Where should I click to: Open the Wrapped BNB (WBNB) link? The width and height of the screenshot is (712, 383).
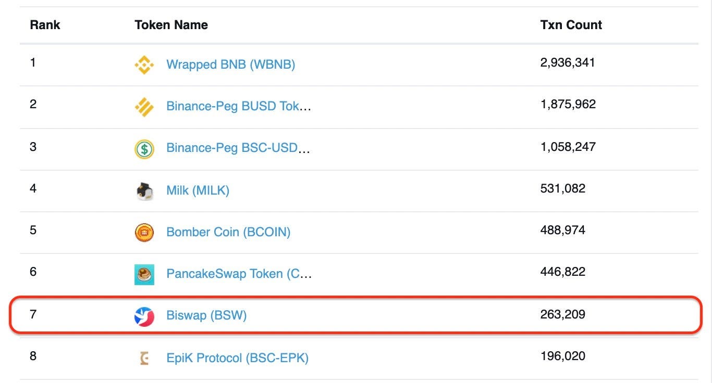pos(230,65)
